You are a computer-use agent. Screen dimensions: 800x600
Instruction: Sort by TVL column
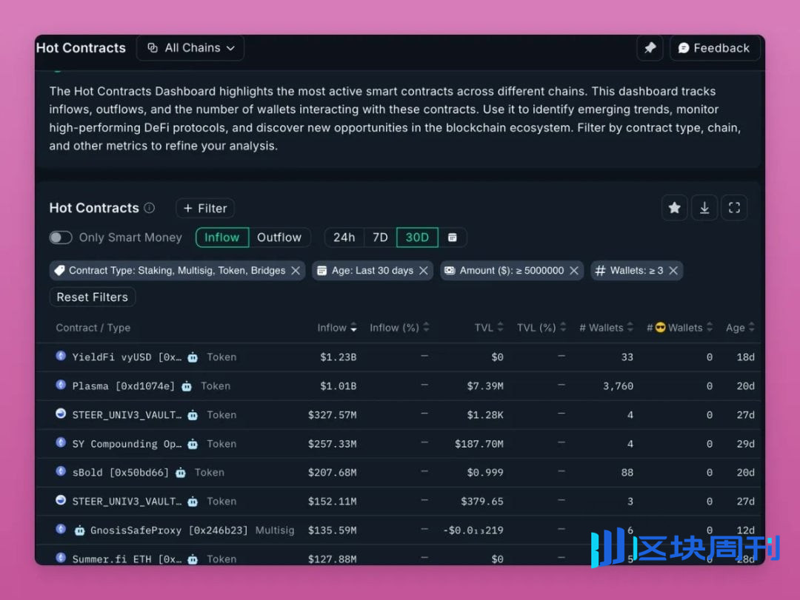[x=489, y=328]
